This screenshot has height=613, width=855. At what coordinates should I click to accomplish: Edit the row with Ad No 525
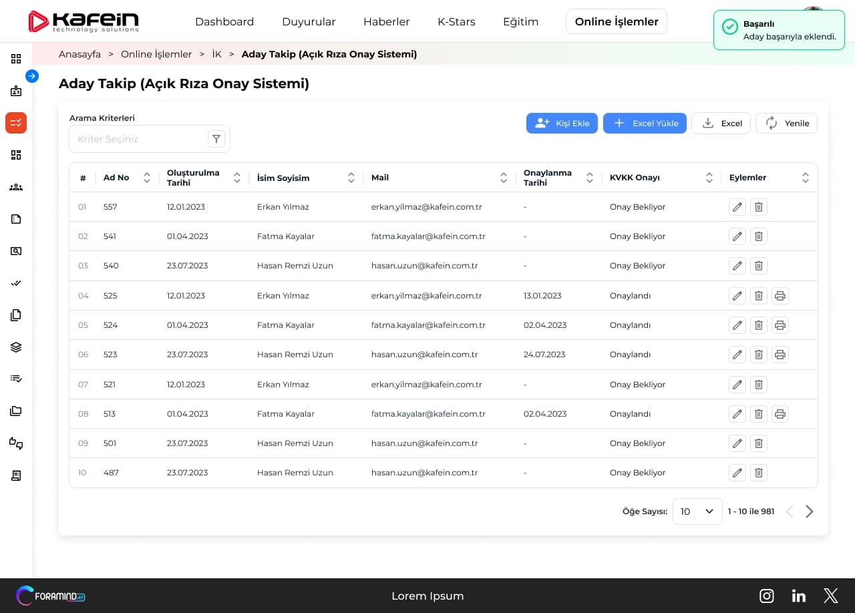pyautogui.click(x=737, y=296)
